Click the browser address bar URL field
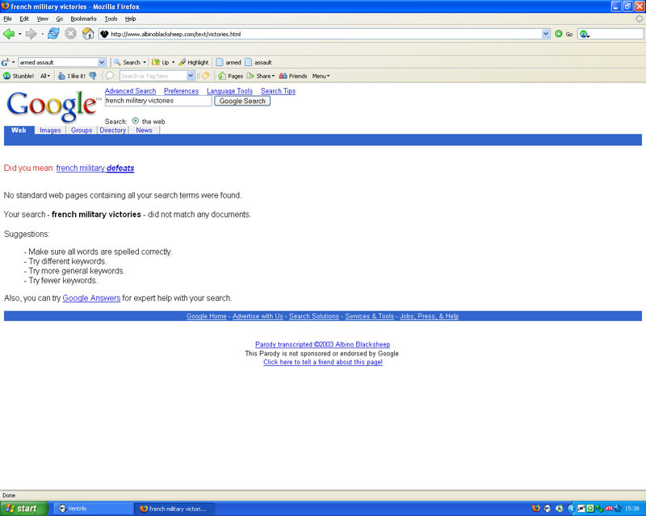The height and width of the screenshot is (516, 646). point(325,34)
